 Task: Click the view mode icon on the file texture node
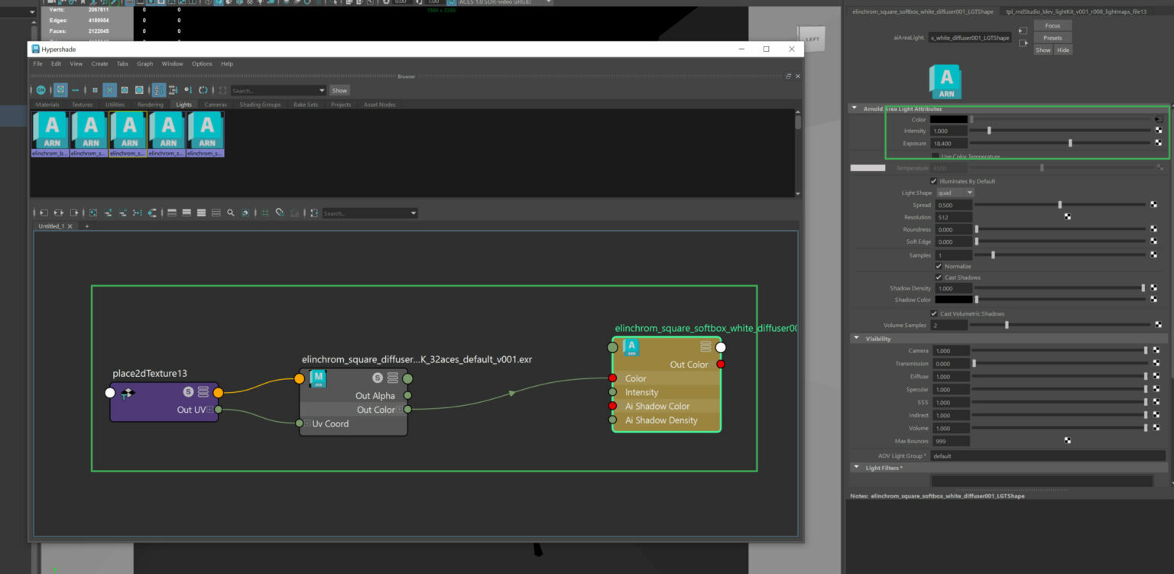point(392,378)
